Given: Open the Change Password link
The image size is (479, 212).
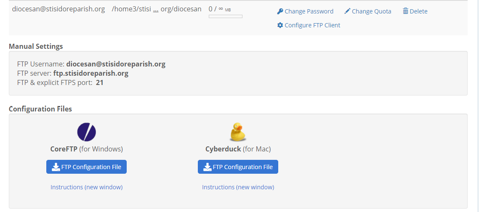Looking at the screenshot, I should [309, 11].
